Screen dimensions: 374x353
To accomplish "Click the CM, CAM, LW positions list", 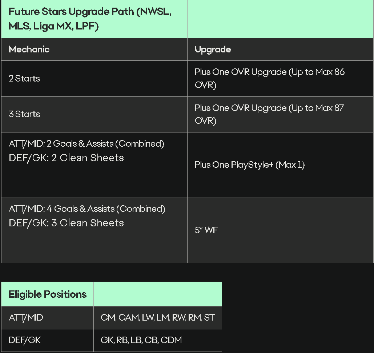I will 158,318.
